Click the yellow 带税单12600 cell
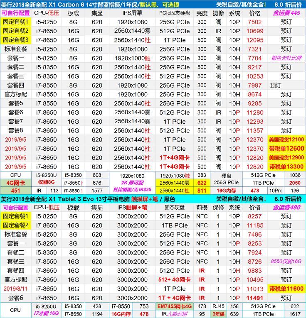The height and width of the screenshot is (318, 306). (286, 149)
